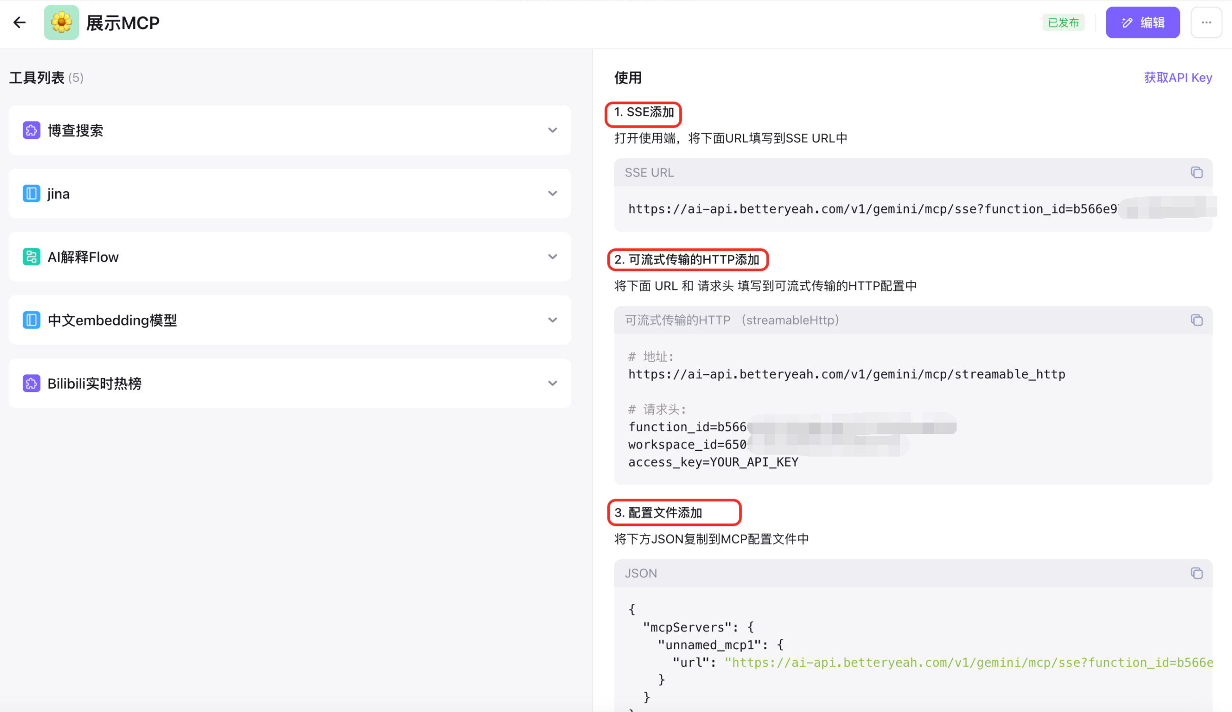Click the jina tool icon

[x=31, y=194]
